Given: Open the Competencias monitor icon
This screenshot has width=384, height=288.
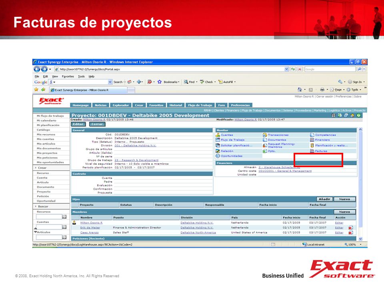Looking at the screenshot, I should click(312, 135).
